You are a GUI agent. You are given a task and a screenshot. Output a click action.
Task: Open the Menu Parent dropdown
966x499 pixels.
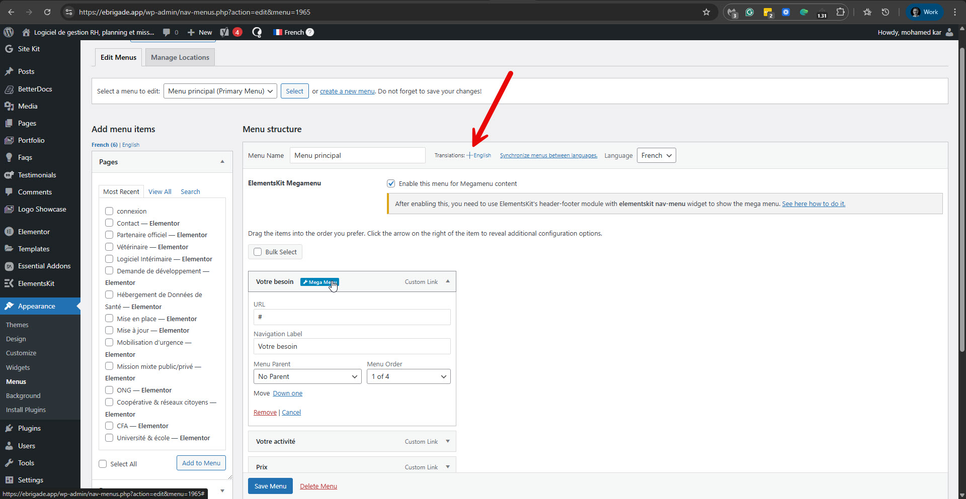click(x=307, y=376)
